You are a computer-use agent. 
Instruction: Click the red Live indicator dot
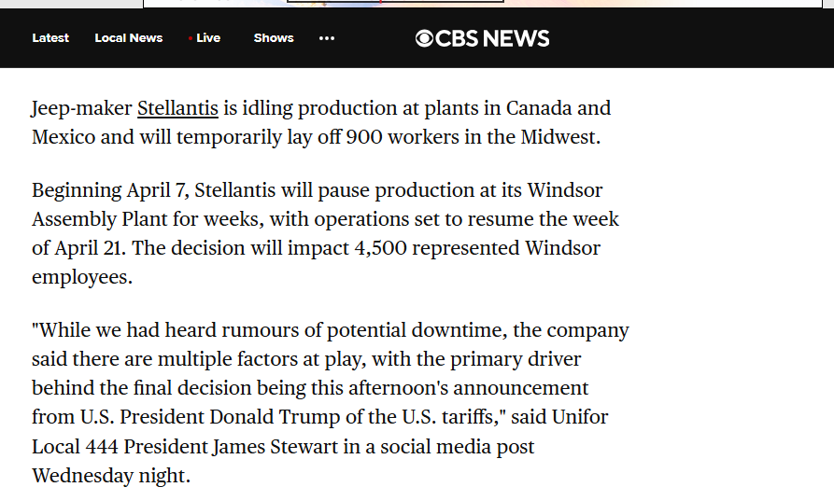point(191,38)
